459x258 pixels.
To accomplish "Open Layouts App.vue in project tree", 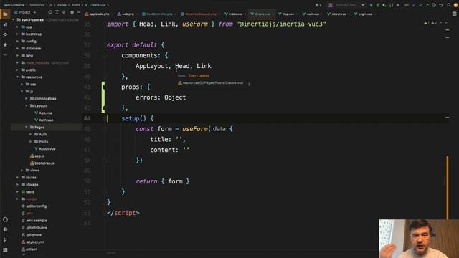I will coord(43,113).
